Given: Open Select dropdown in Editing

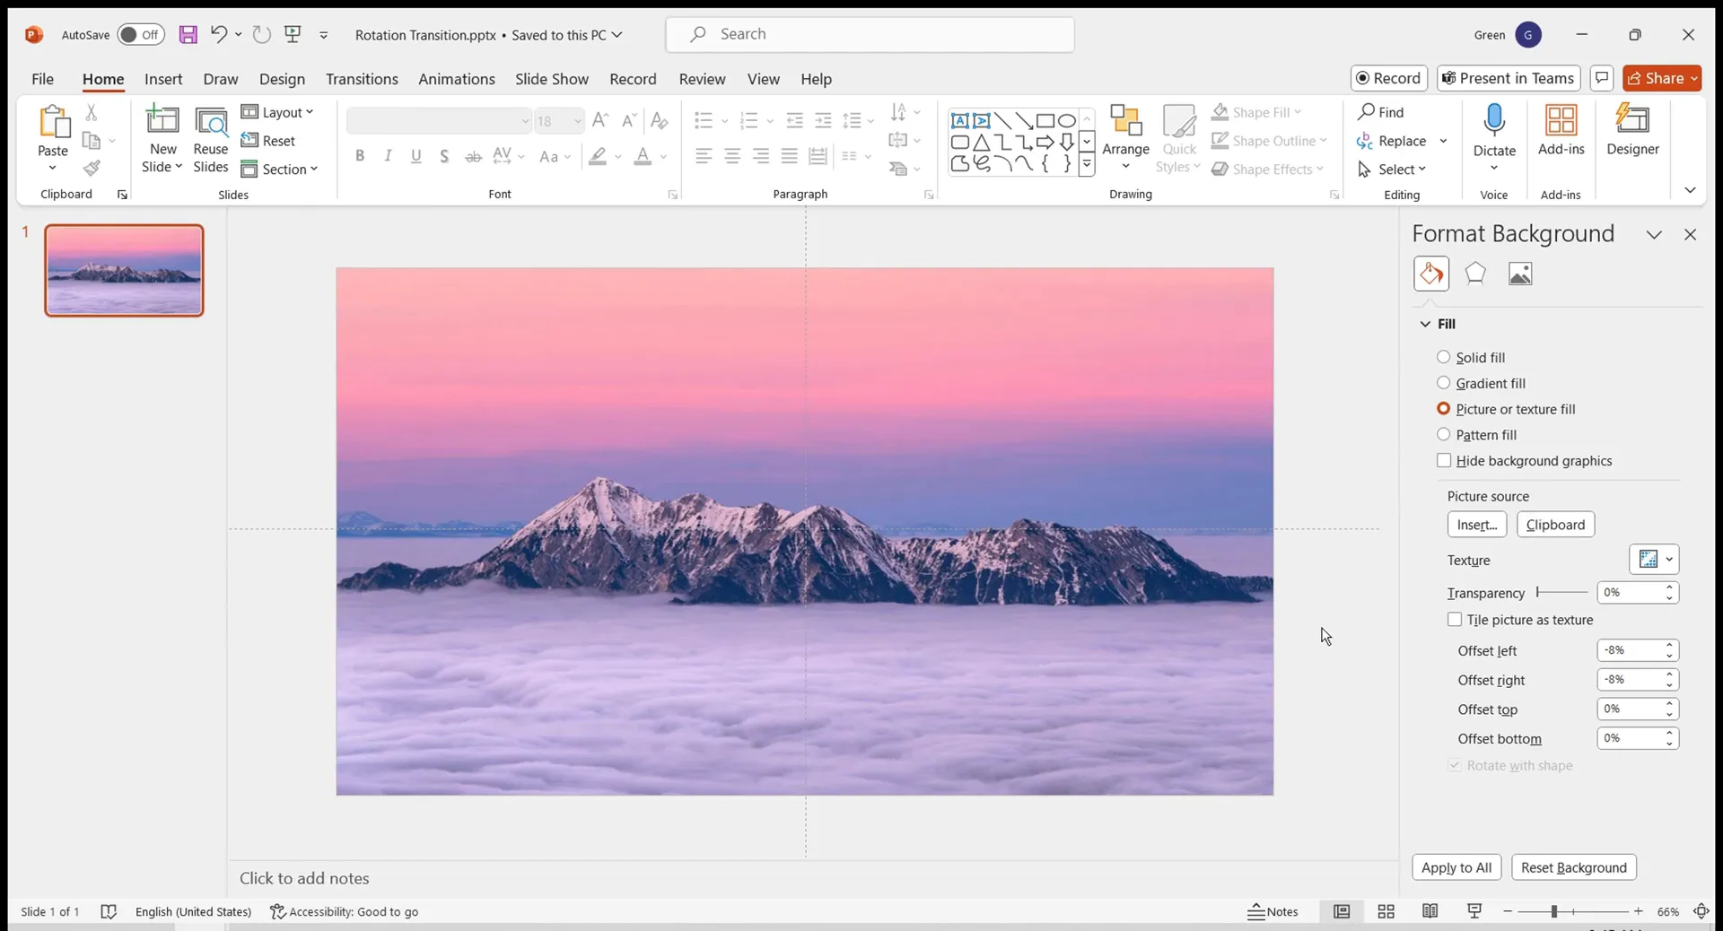Looking at the screenshot, I should pos(1392,169).
